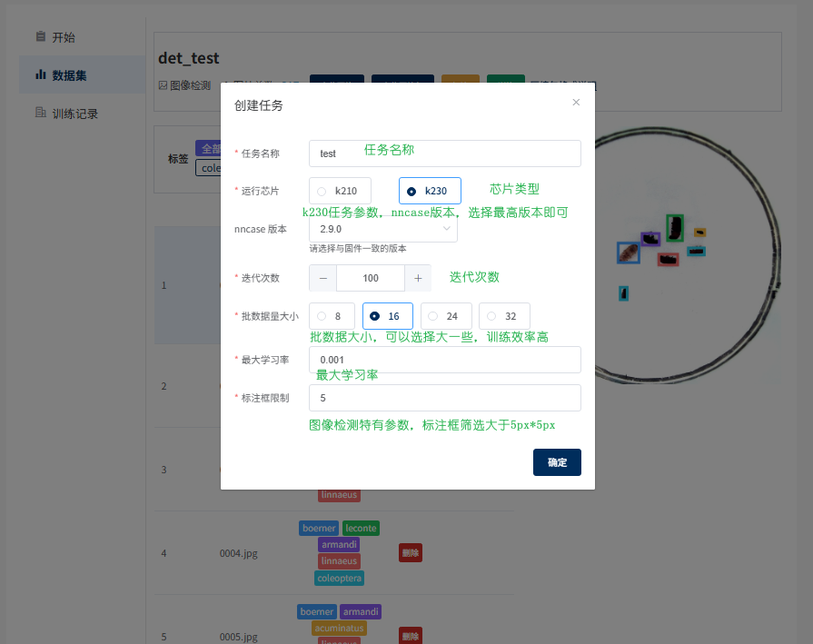
Task: Open the nncase 版本 dropdown
Action: click(382, 229)
